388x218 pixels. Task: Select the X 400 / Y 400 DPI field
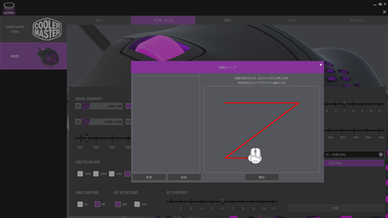pyautogui.click(x=102, y=107)
